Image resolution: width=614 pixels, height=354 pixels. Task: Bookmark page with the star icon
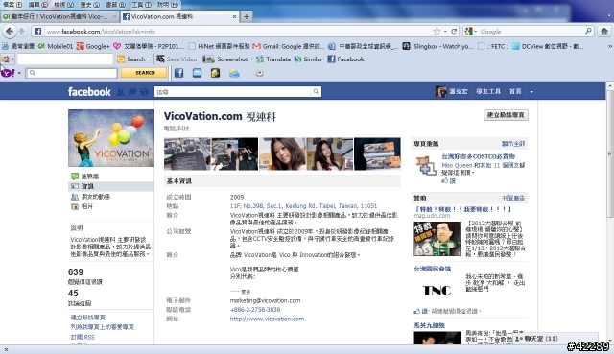coord(437,32)
